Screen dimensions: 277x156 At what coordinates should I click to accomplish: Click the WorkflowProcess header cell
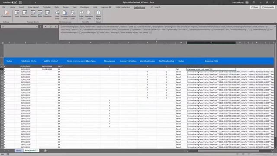click(147, 61)
